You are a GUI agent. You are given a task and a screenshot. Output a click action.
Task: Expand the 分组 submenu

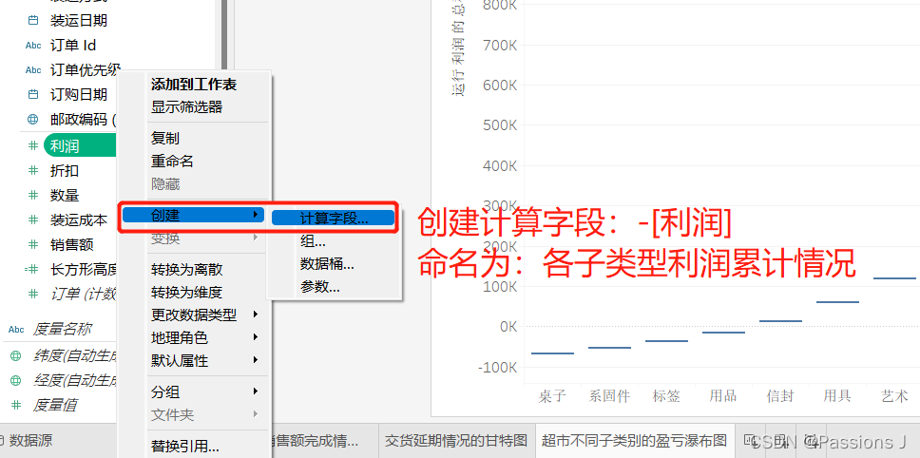click(256, 391)
